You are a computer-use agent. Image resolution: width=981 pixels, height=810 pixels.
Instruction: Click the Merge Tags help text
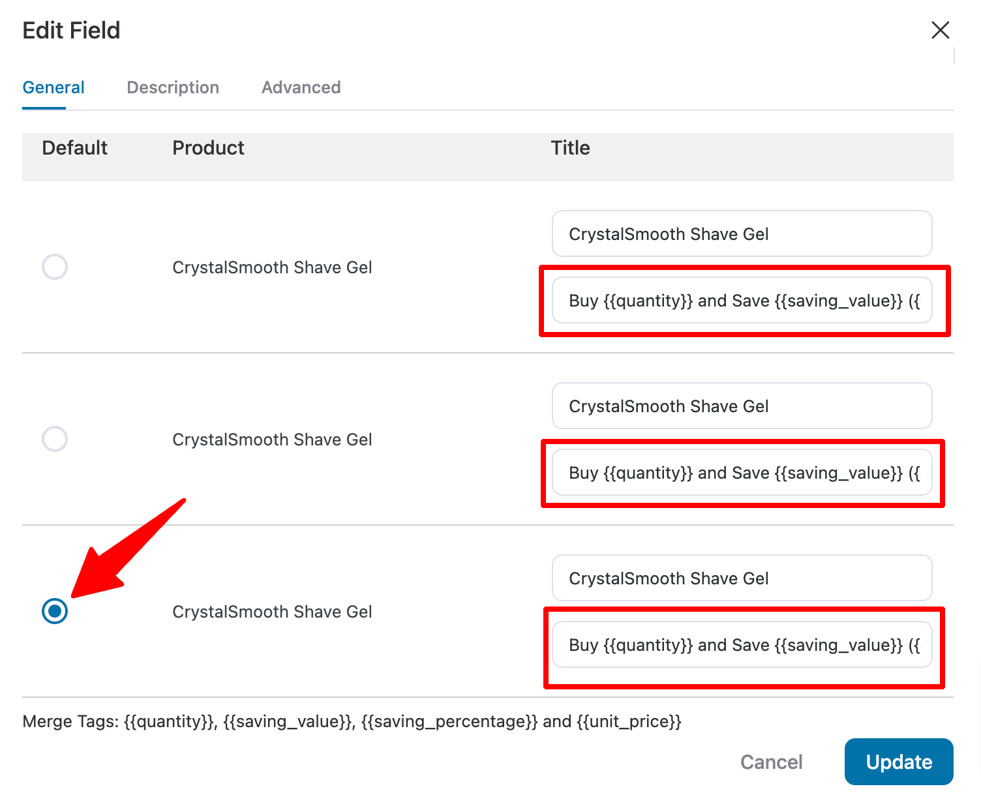click(352, 721)
